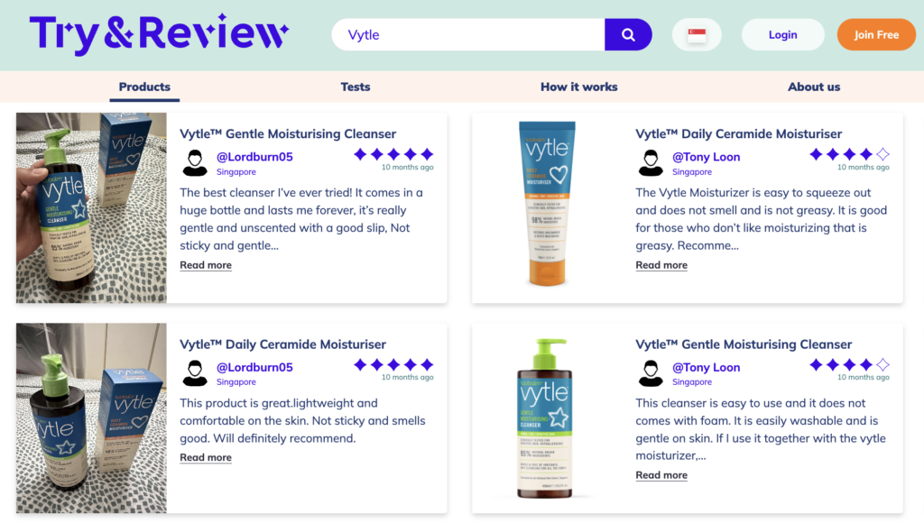
Task: Click the five-star rating on Lordburn05's cleanser review
Action: [393, 154]
